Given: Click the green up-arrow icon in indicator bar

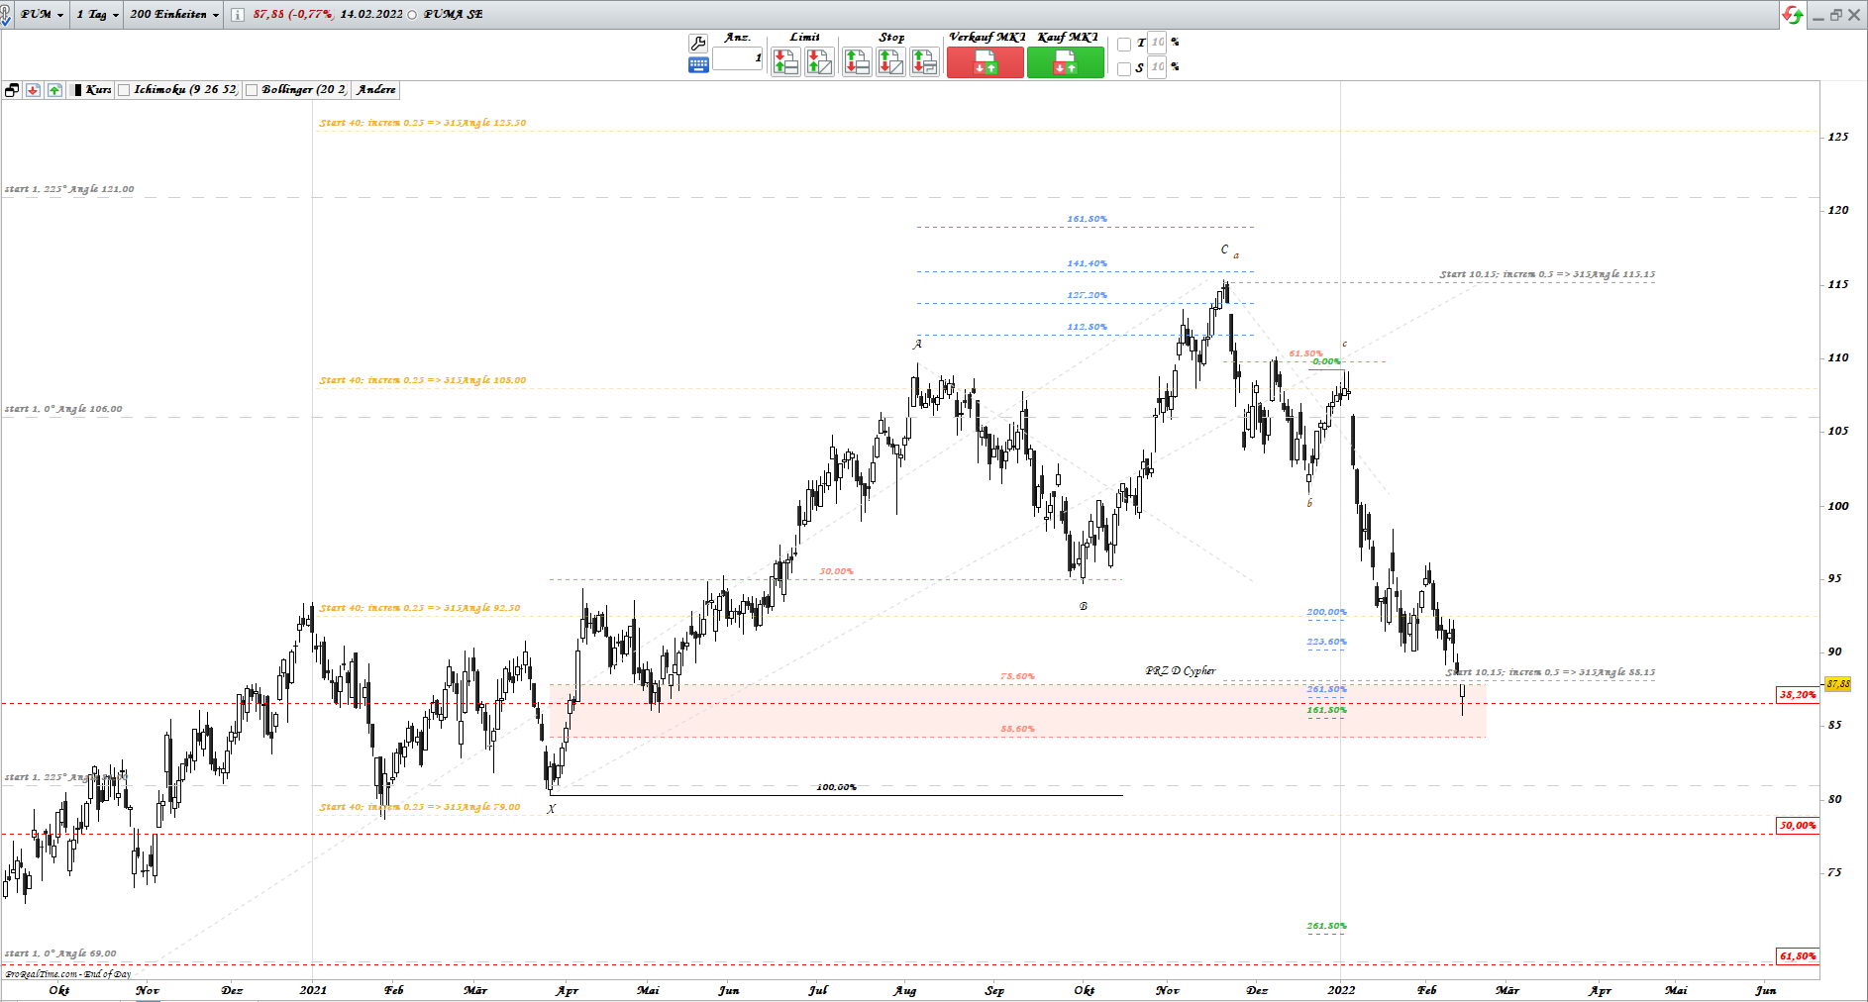Looking at the screenshot, I should (54, 90).
